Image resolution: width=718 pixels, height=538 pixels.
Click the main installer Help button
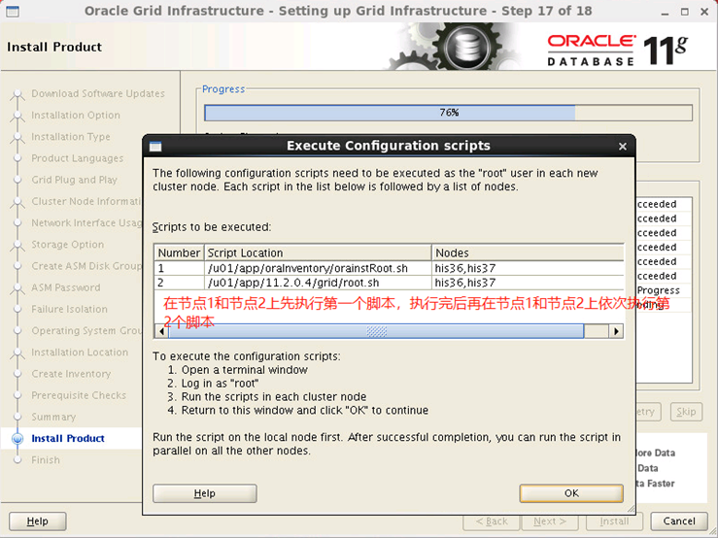click(38, 521)
